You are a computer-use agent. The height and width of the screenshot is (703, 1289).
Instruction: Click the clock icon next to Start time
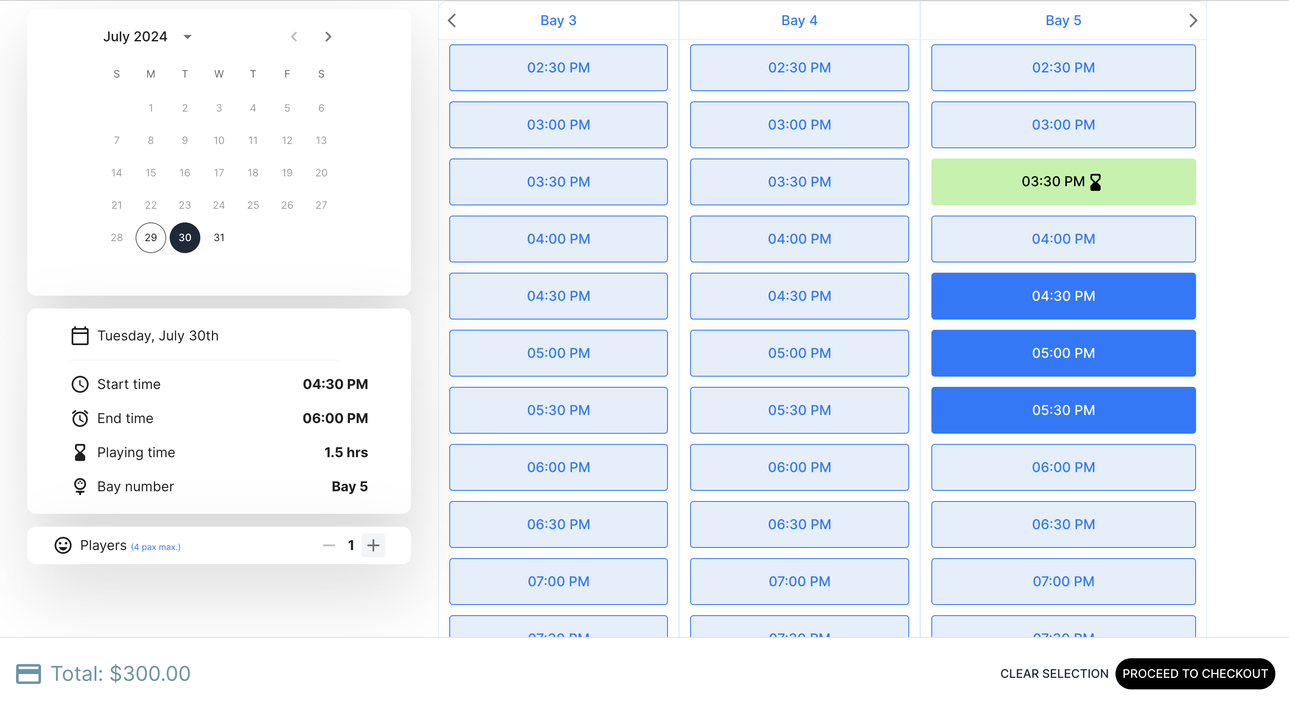[x=80, y=384]
